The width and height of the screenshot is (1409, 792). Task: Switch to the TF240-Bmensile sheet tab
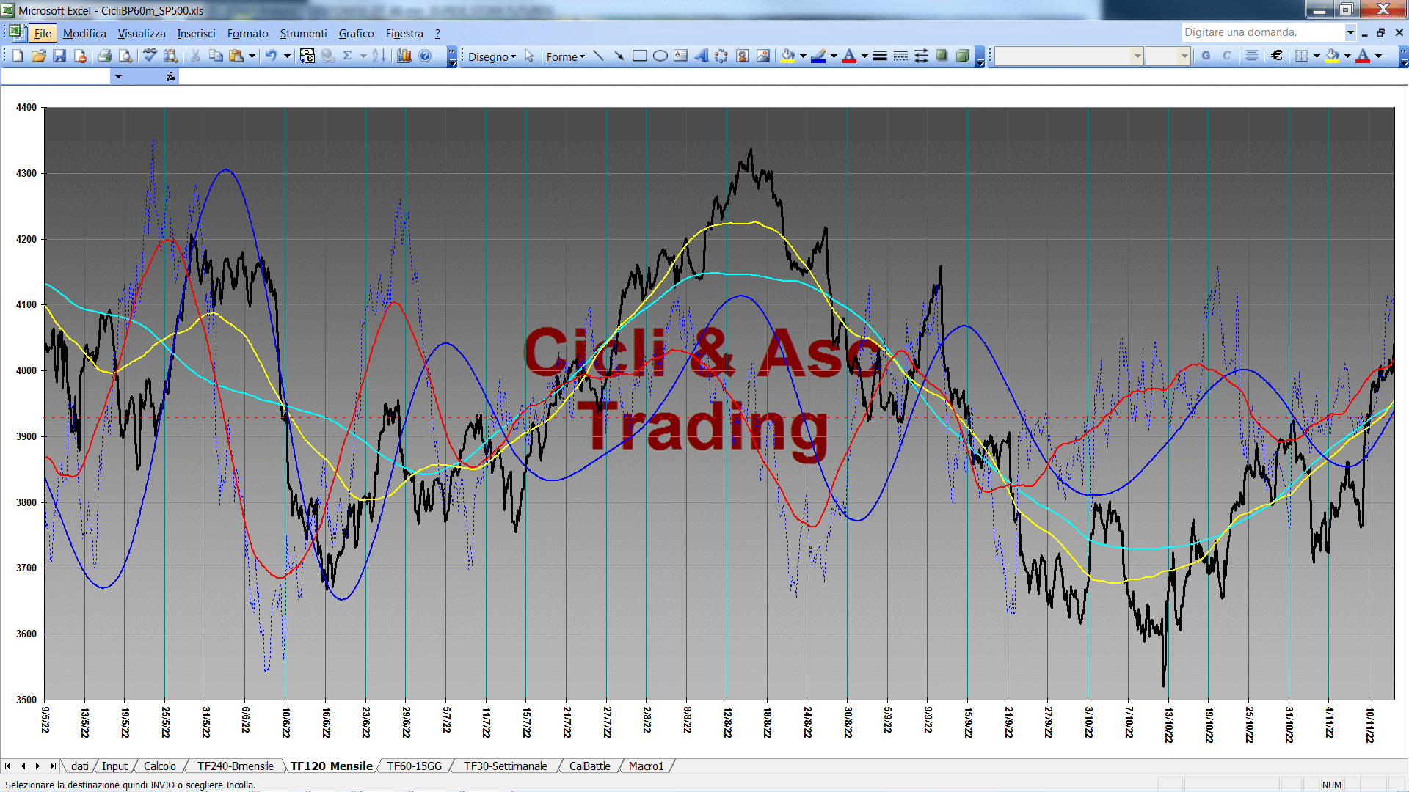click(235, 766)
